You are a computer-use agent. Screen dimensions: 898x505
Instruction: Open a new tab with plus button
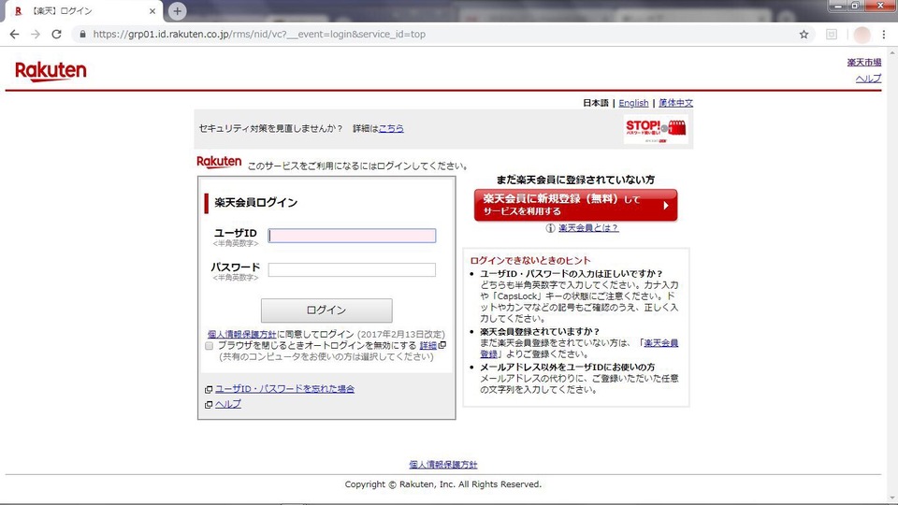tap(177, 11)
